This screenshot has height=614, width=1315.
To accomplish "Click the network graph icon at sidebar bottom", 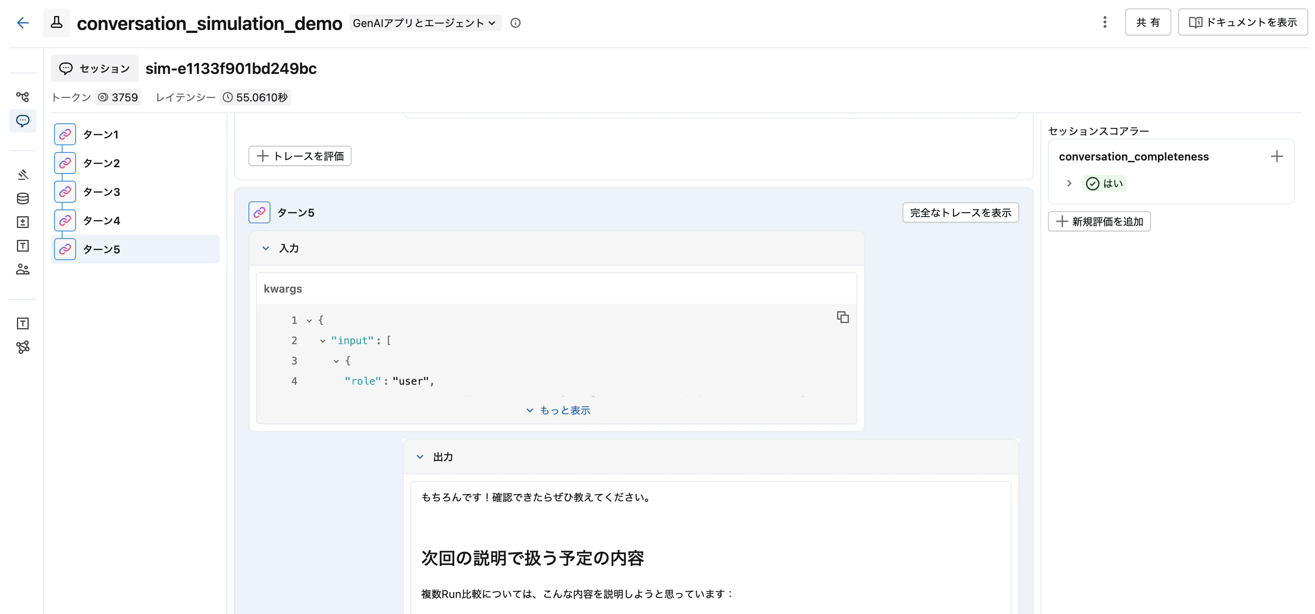I will (22, 347).
